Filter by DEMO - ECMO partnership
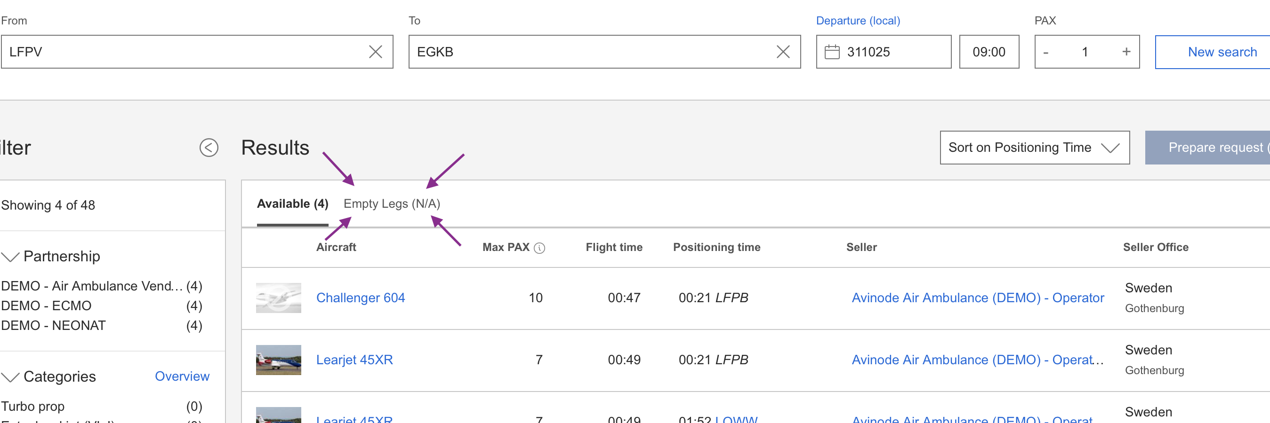Image resolution: width=1270 pixels, height=423 pixels. 46,306
